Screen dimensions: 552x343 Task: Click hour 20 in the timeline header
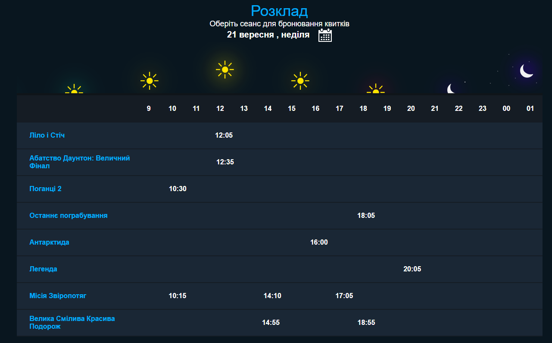tap(411, 109)
